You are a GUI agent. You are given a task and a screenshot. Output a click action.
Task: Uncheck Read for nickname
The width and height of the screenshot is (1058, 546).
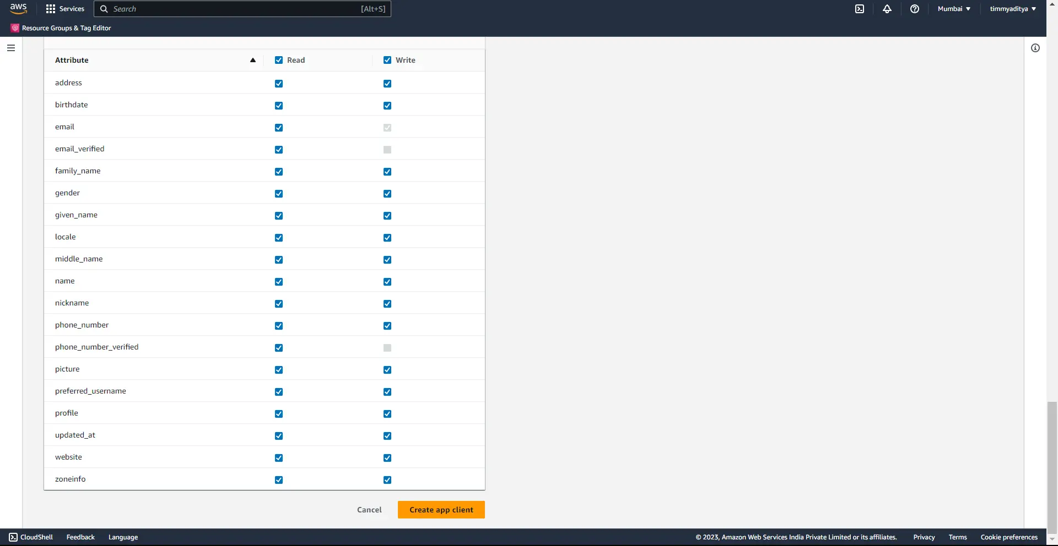coord(279,304)
